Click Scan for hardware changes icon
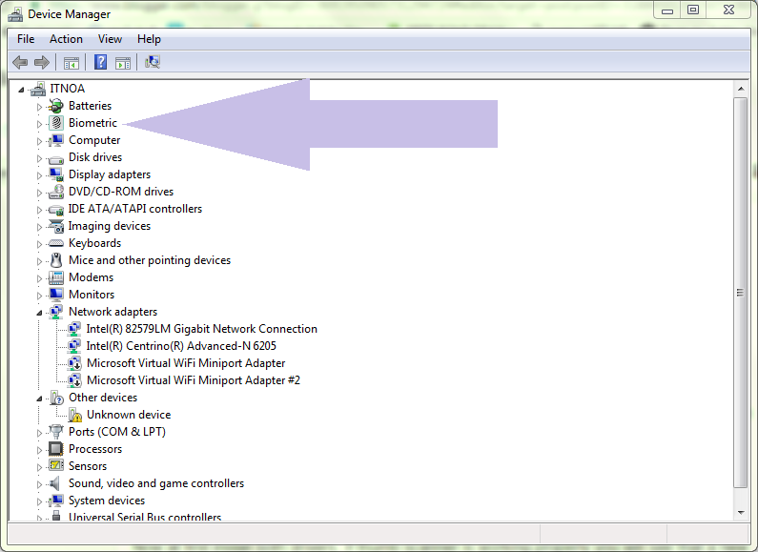 click(153, 62)
